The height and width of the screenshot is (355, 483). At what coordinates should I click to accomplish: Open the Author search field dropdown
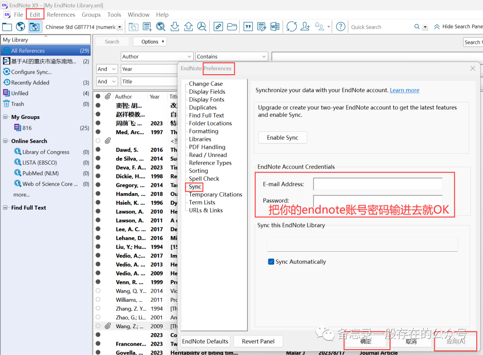click(157, 57)
